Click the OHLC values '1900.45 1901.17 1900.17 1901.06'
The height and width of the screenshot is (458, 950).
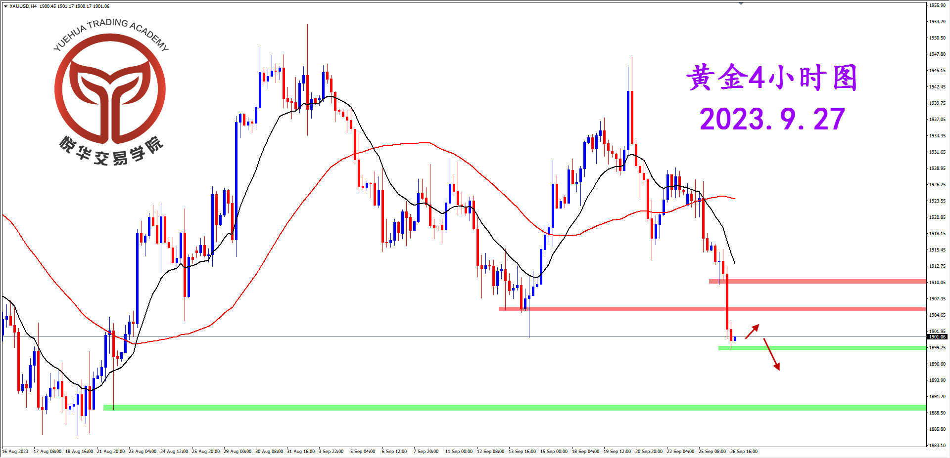[x=75, y=6]
